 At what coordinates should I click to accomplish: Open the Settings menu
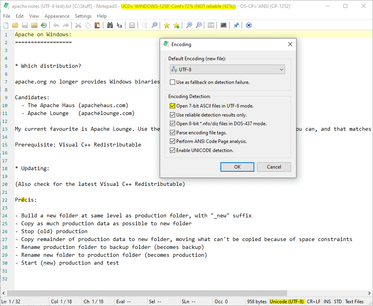pyautogui.click(x=83, y=16)
